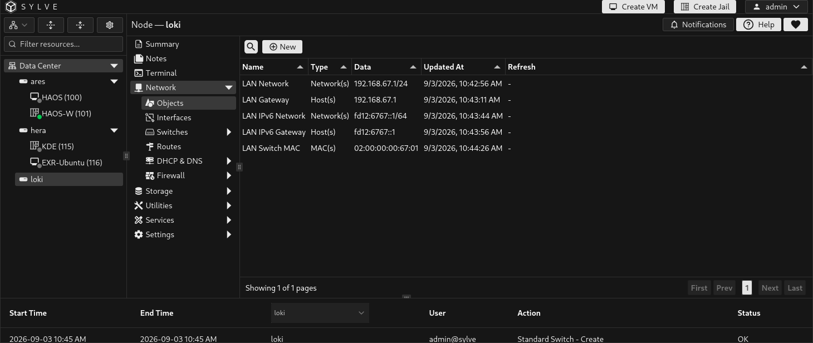The height and width of the screenshot is (343, 813).
Task: Click the Utilities tools icon
Action: (139, 205)
